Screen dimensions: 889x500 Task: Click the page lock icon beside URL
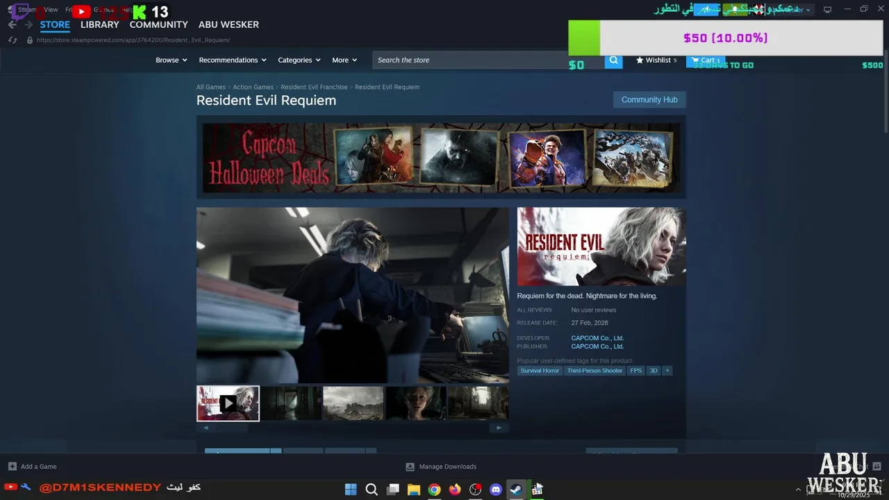(x=29, y=40)
